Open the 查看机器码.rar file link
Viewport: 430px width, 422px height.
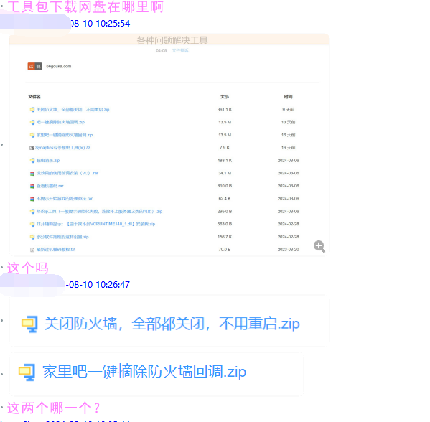[x=50, y=186]
